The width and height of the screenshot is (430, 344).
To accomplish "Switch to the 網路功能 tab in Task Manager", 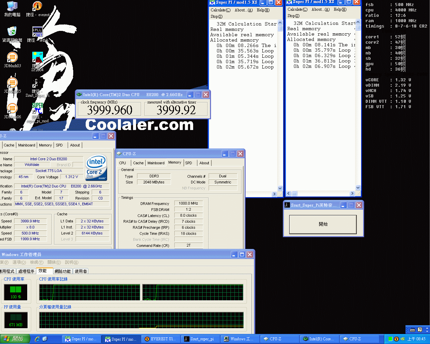I will (x=63, y=271).
